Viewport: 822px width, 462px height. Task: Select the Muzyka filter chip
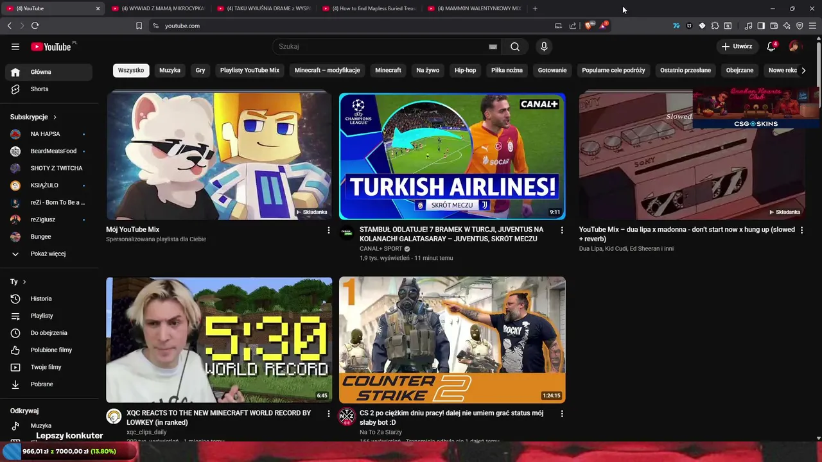click(x=170, y=70)
